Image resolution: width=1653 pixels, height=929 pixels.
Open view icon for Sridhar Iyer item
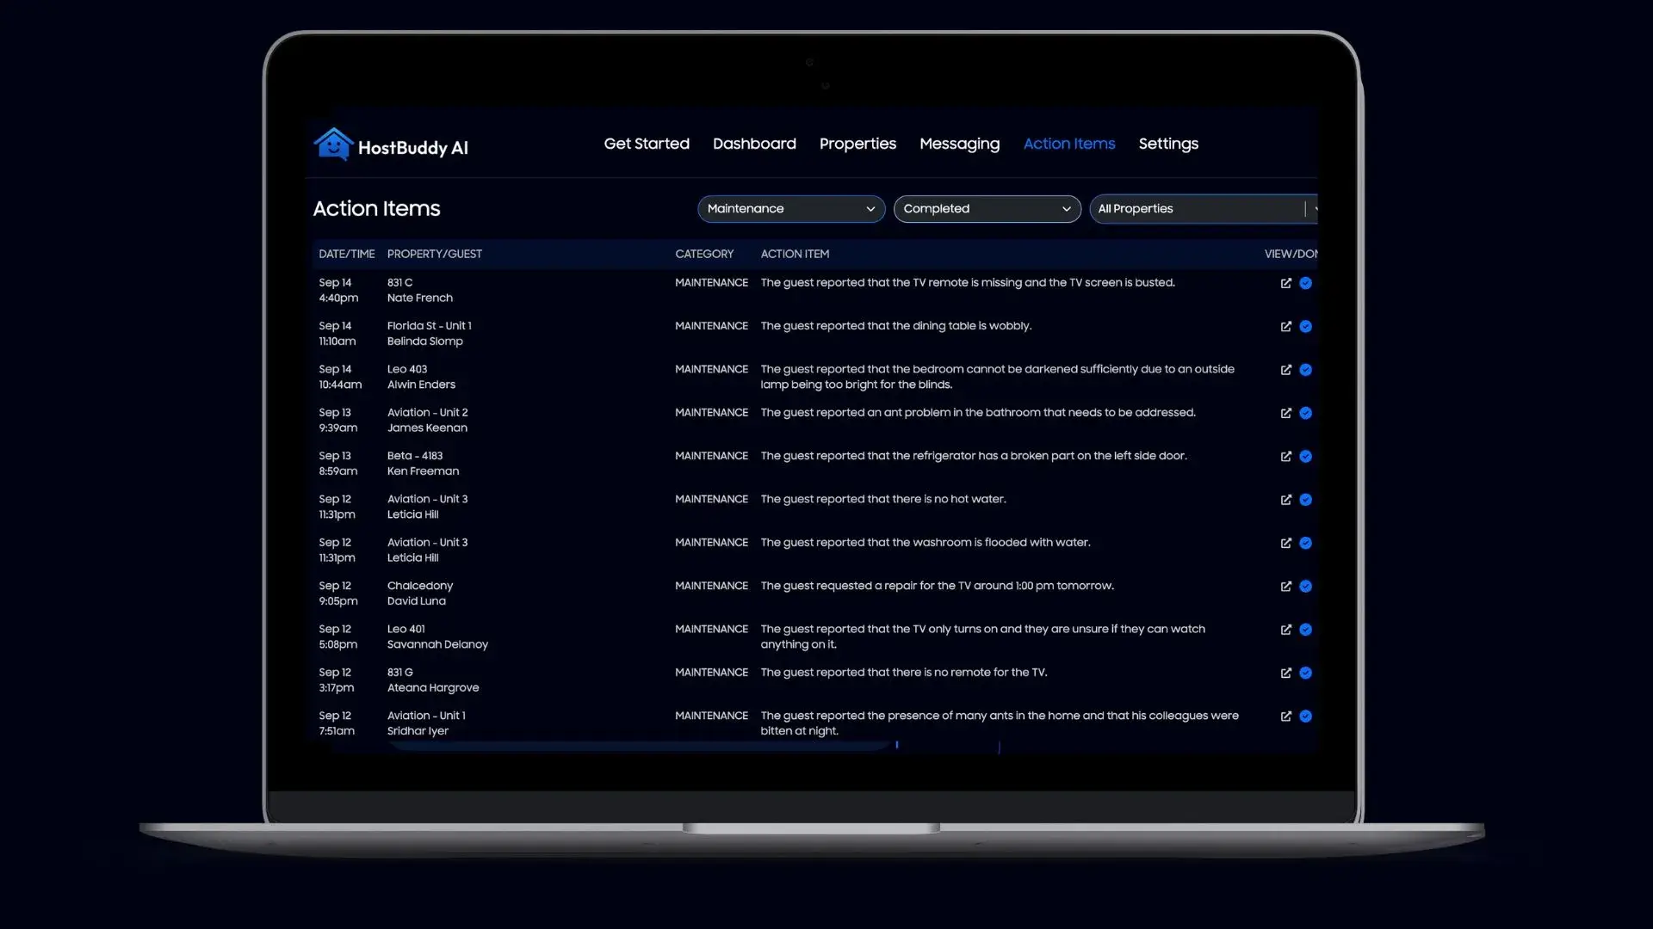point(1285,717)
